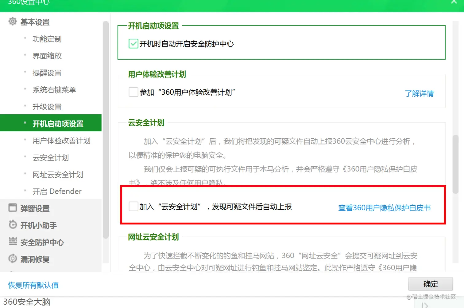Click the main panel vertical scrollbar thumb
This screenshot has width=464, height=308.
pos(455,164)
